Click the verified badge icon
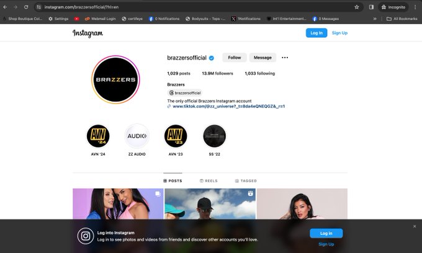This screenshot has width=422, height=253. click(x=212, y=58)
